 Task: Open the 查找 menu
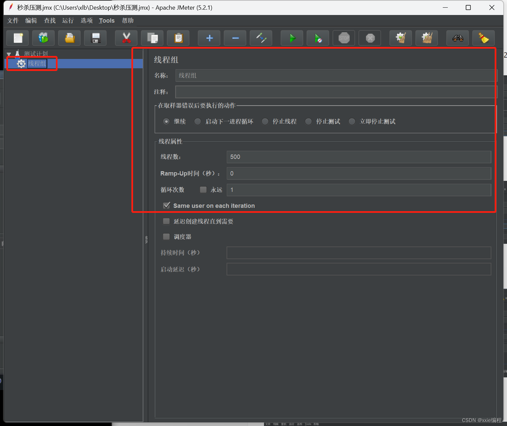tap(50, 21)
